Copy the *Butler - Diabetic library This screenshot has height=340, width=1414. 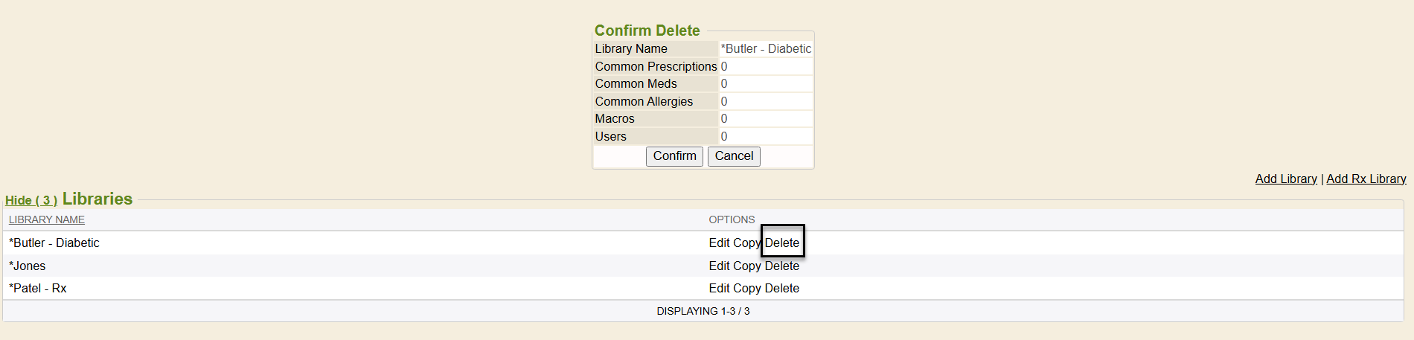click(746, 243)
